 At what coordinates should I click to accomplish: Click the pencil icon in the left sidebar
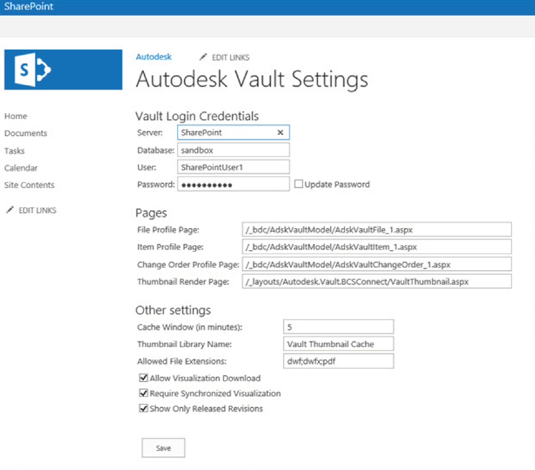[x=9, y=210]
